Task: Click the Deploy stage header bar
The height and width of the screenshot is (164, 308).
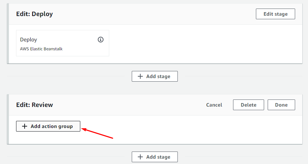Action: click(143, 14)
